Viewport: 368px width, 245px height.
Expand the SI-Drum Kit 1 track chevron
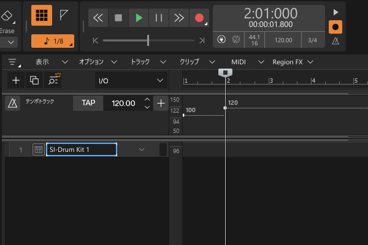coord(142,149)
